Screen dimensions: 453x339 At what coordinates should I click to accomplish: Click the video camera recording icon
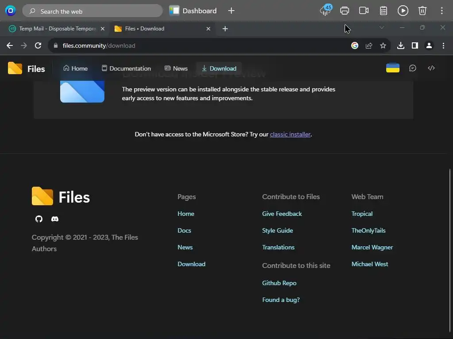364,11
